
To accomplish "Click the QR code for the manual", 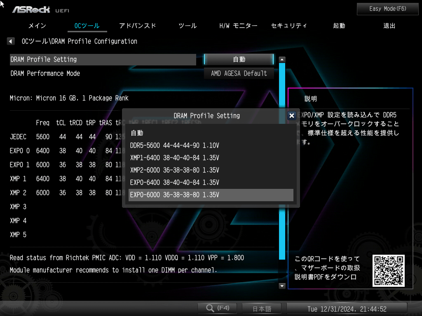I will [388, 271].
